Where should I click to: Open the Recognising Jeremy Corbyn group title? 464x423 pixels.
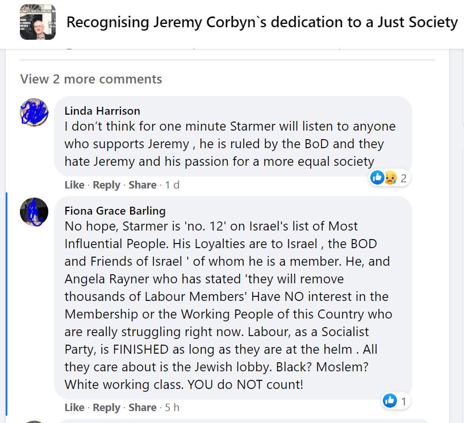click(262, 22)
